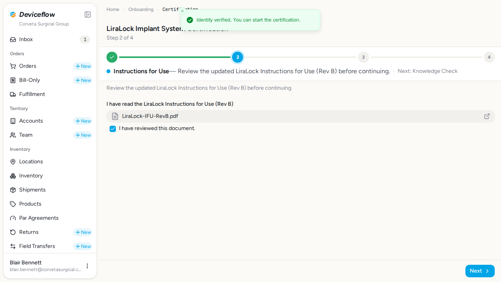This screenshot has width=501, height=282.
Task: Add a new Return with +New
Action: 83,232
